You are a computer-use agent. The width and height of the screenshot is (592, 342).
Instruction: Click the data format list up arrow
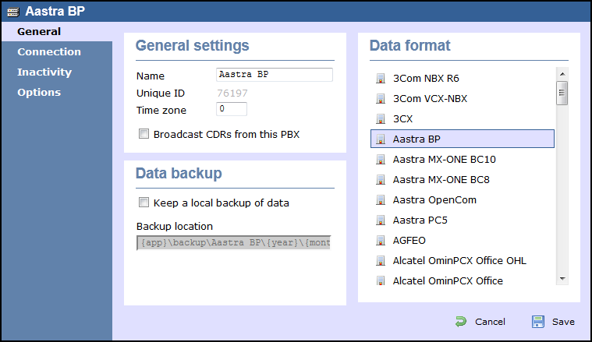click(x=562, y=74)
